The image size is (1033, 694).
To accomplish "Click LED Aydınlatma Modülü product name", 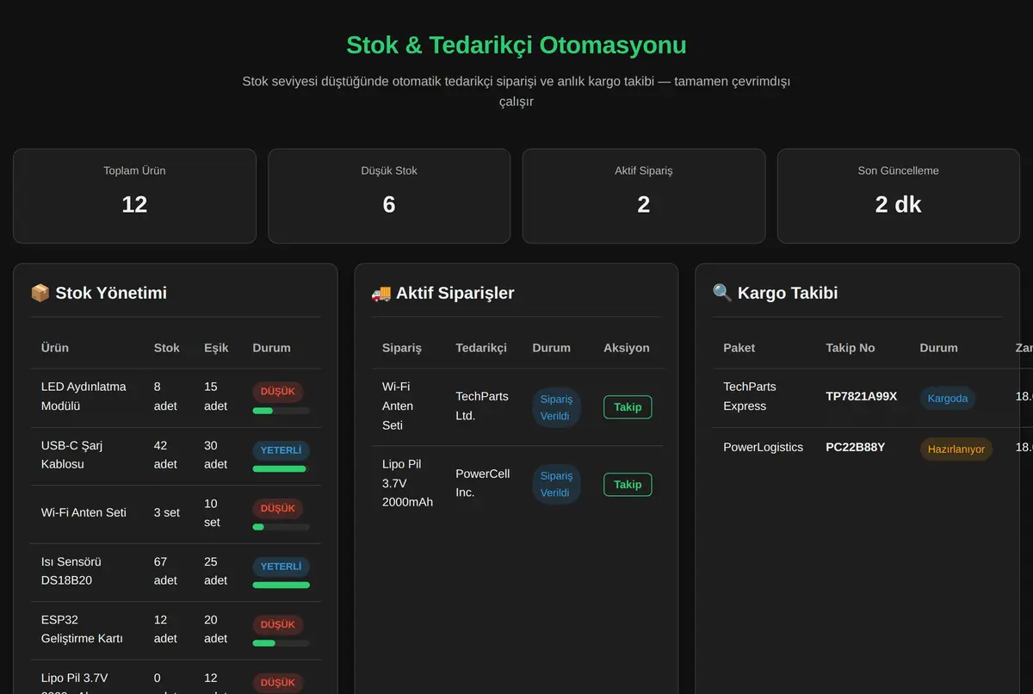I will click(x=84, y=396).
